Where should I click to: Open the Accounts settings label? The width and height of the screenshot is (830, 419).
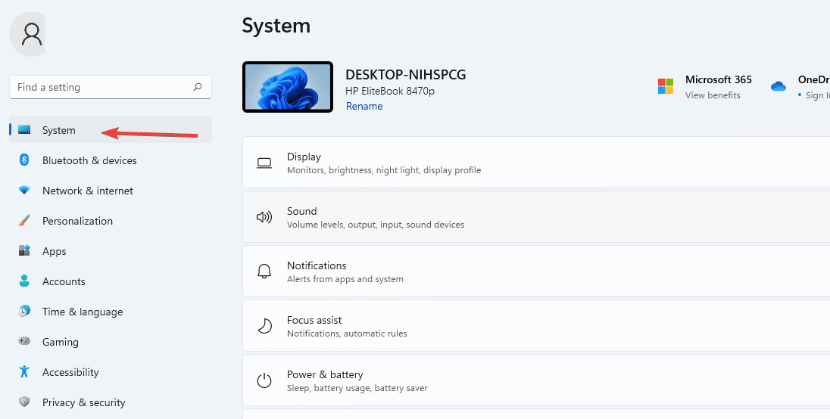64,281
